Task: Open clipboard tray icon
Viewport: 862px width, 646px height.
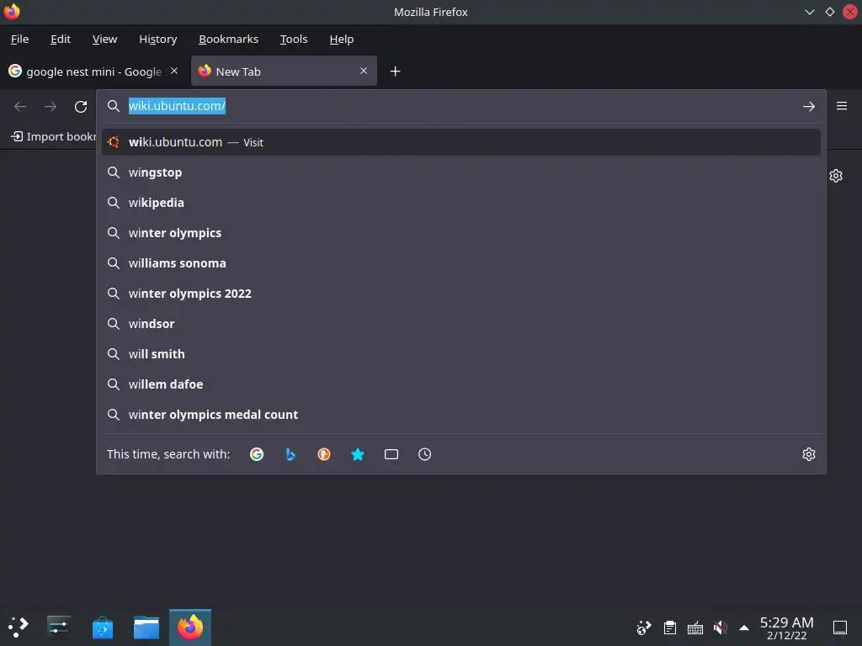Action: coord(669,627)
